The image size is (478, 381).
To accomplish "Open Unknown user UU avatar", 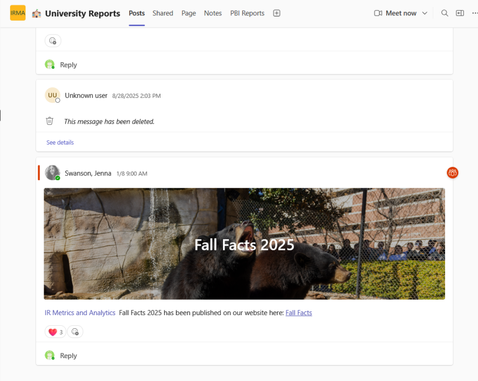I will pos(53,95).
